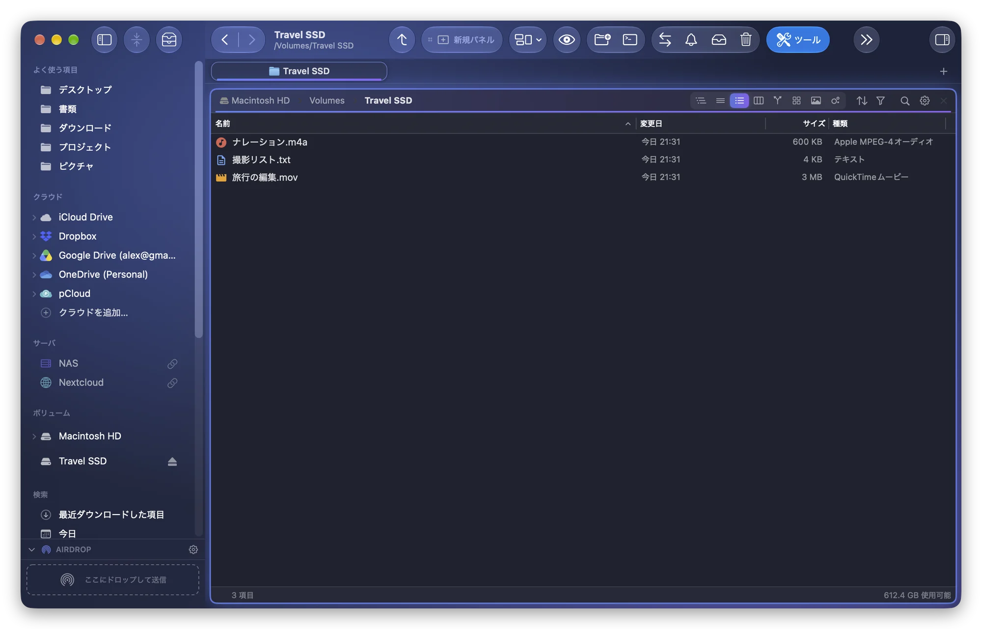The image size is (982, 629).
Task: Open the sort order arrows icon
Action: click(x=862, y=101)
